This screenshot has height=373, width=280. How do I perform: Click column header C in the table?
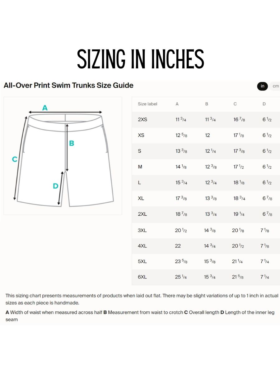[x=235, y=104]
